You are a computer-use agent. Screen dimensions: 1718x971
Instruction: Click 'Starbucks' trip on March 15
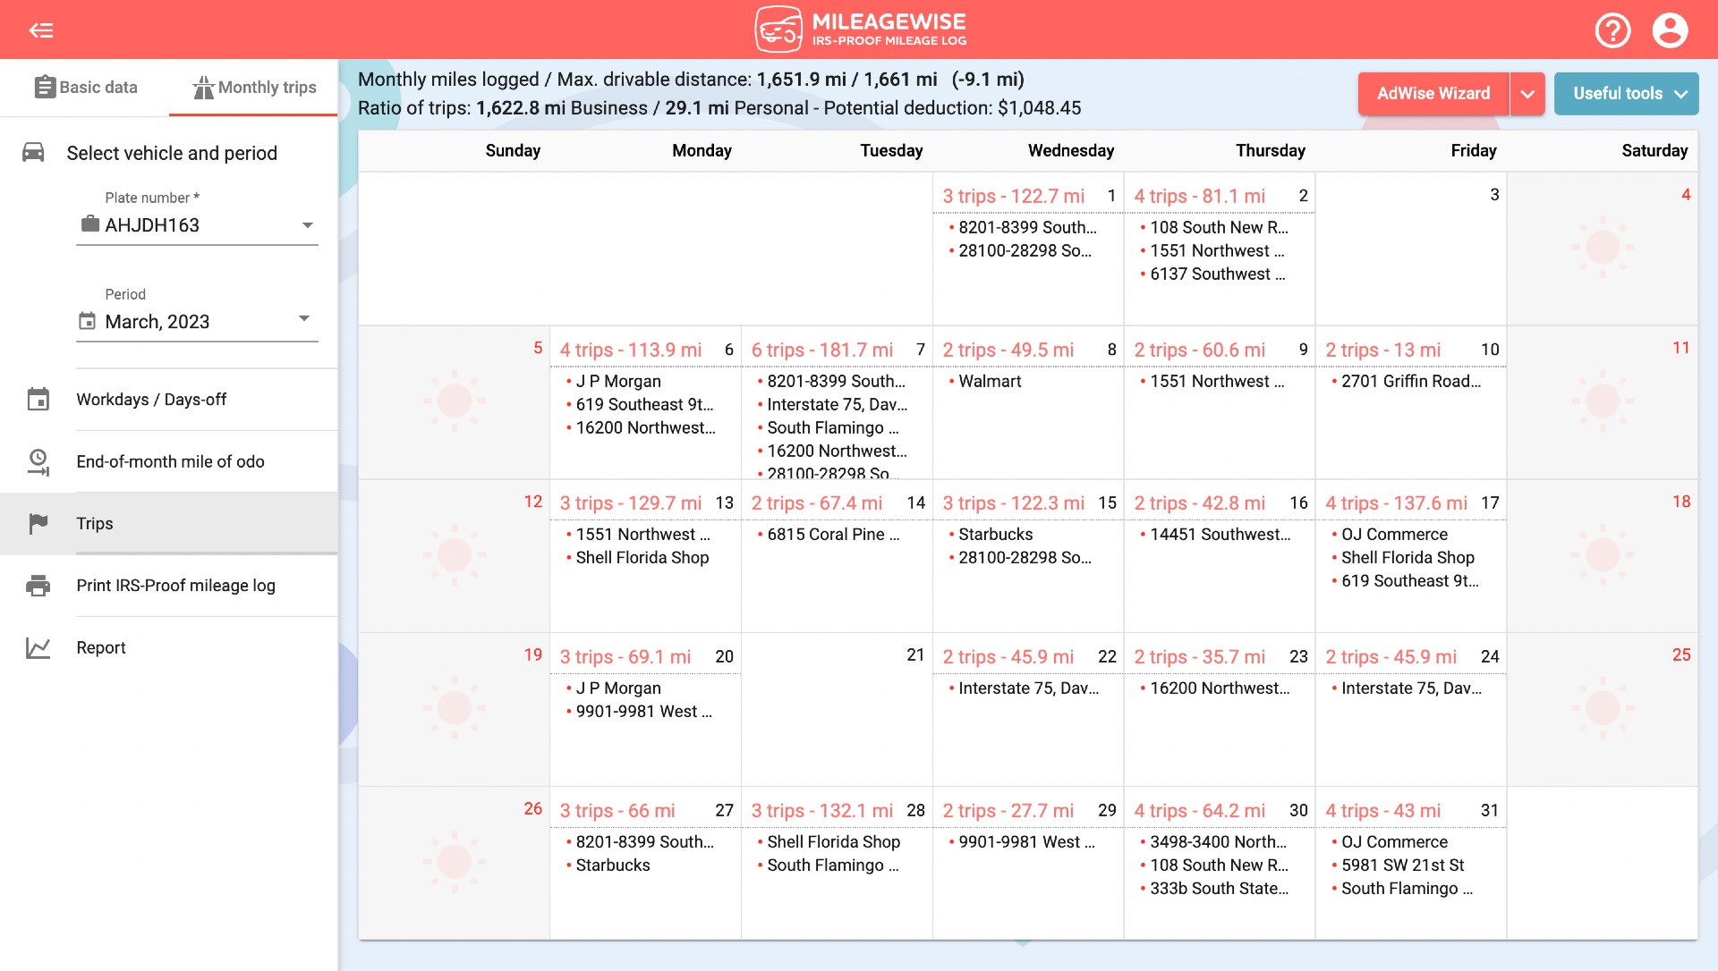click(x=995, y=534)
